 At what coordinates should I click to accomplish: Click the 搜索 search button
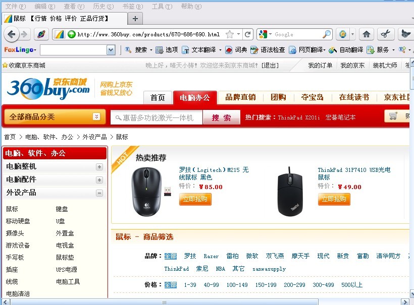(x=221, y=117)
